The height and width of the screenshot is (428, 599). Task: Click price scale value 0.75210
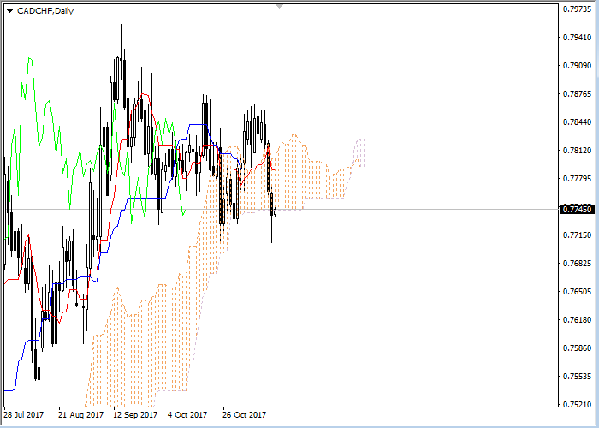coord(577,404)
